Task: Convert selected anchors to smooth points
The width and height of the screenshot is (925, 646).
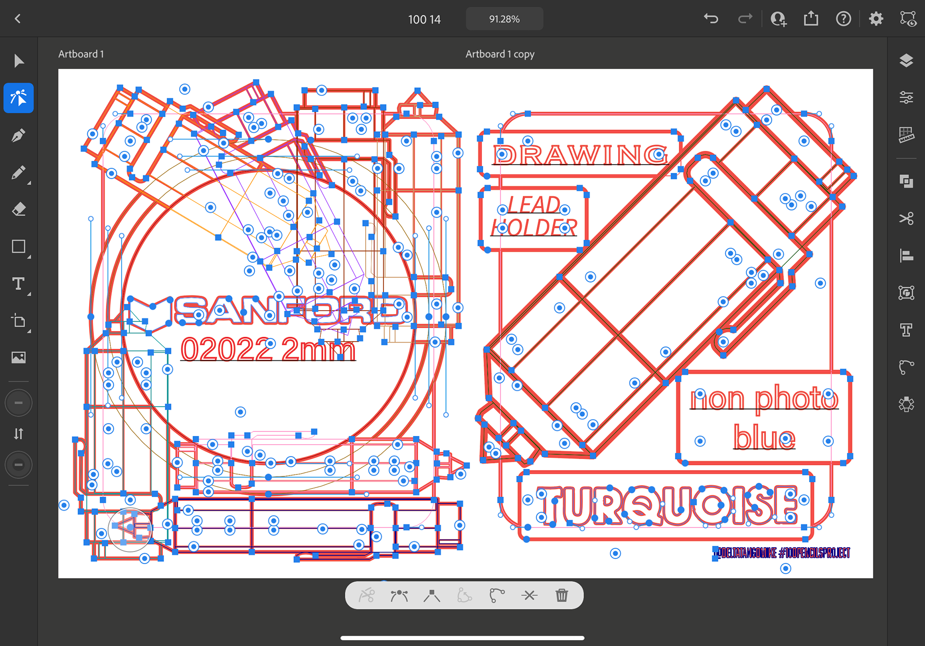Action: 399,595
